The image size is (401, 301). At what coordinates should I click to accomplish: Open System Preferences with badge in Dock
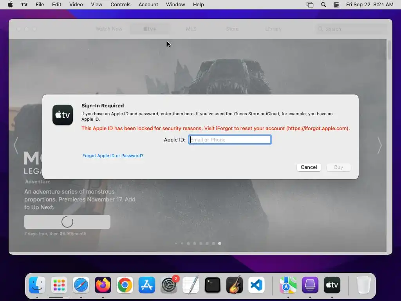pyautogui.click(x=169, y=285)
